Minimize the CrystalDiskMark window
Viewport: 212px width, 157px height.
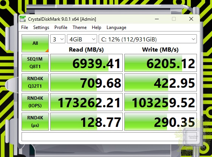[x=157, y=19]
